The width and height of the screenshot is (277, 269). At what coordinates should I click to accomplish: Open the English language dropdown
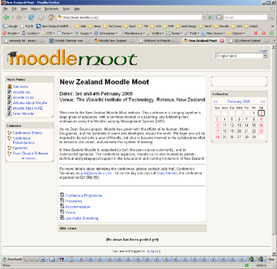tap(242, 56)
